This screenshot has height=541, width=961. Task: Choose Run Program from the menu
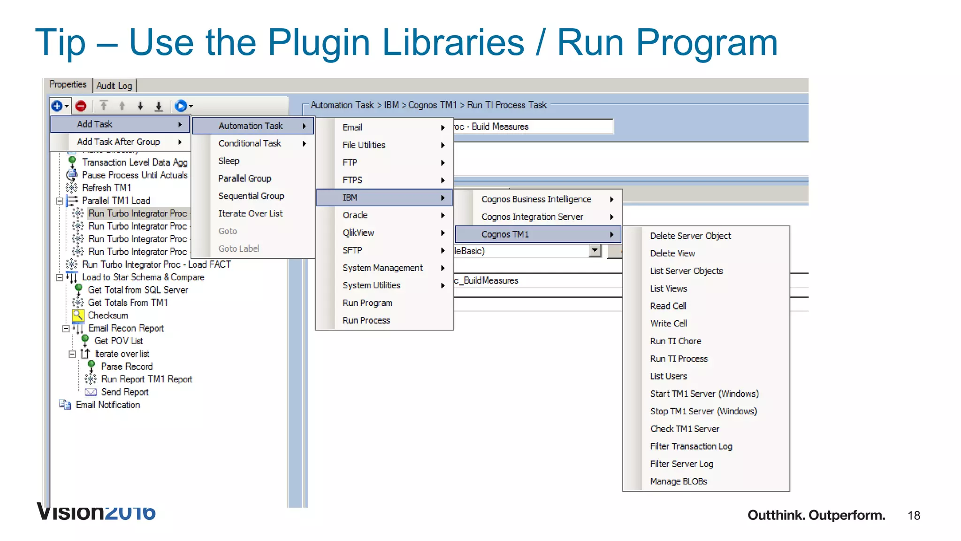pos(384,303)
